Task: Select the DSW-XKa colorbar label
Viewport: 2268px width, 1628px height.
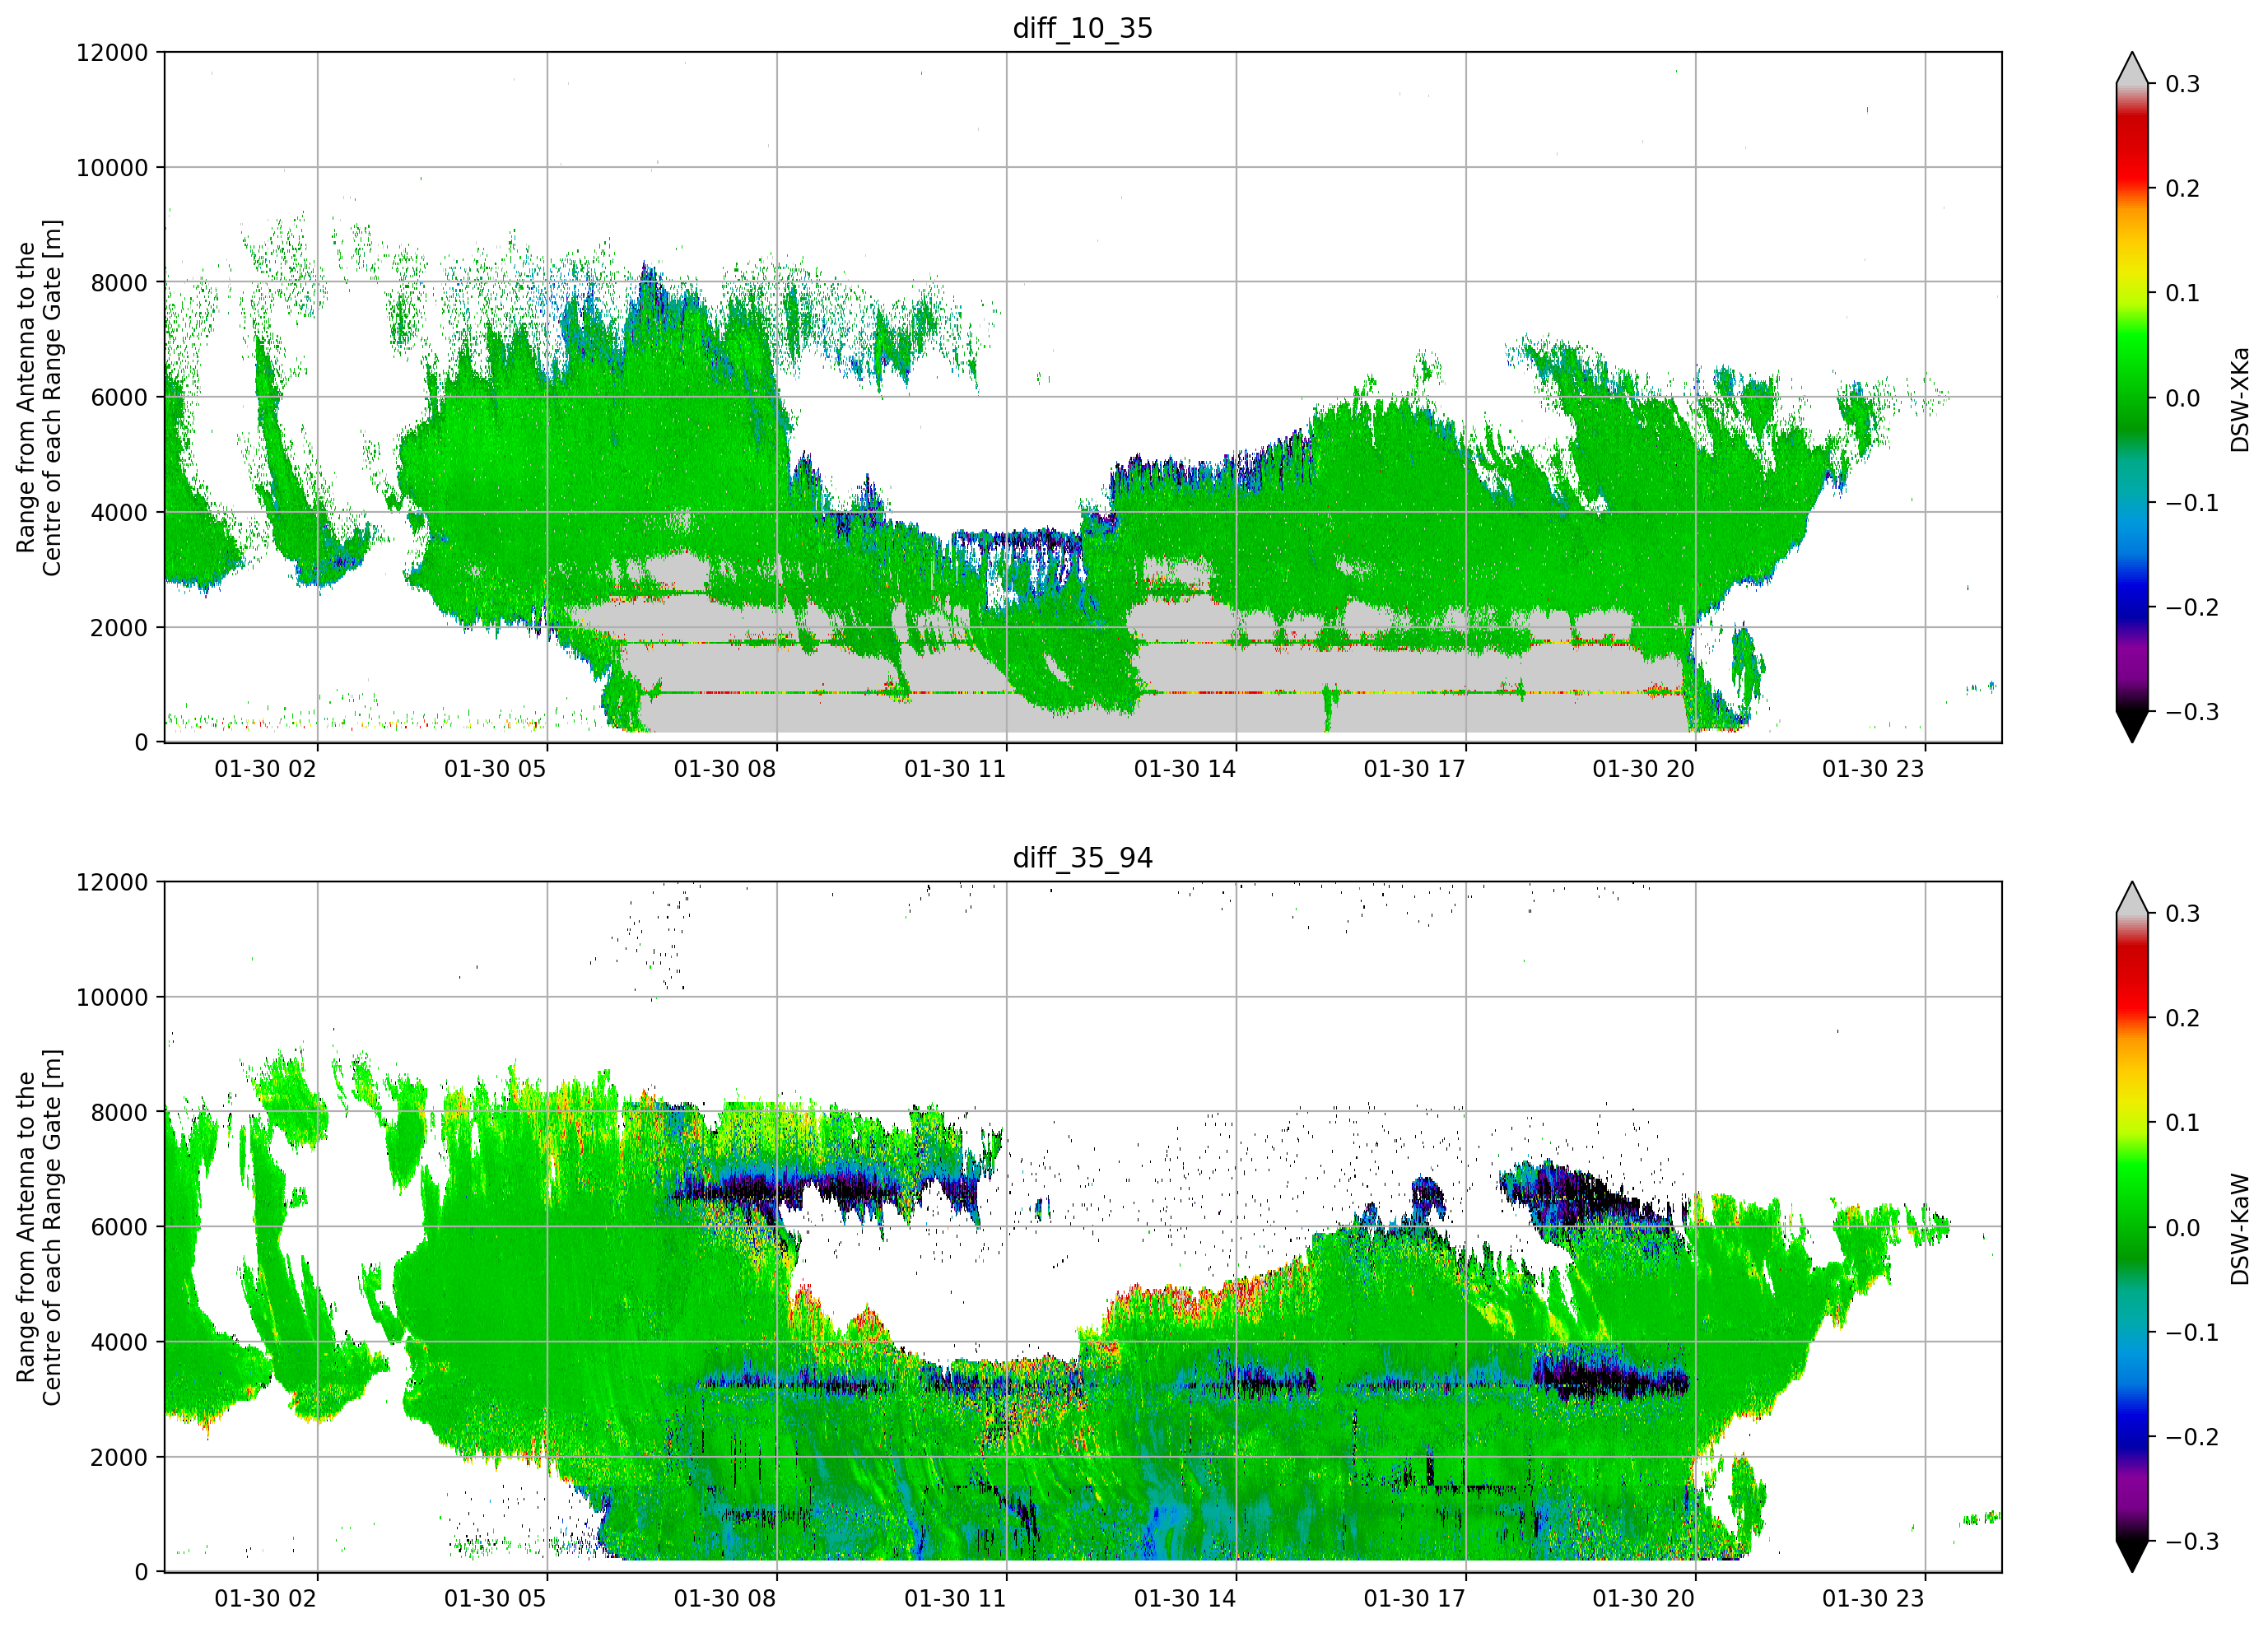Action: point(2239,398)
